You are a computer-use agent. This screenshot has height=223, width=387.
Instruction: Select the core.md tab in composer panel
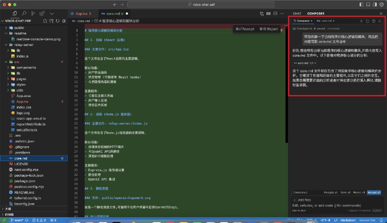(325, 21)
